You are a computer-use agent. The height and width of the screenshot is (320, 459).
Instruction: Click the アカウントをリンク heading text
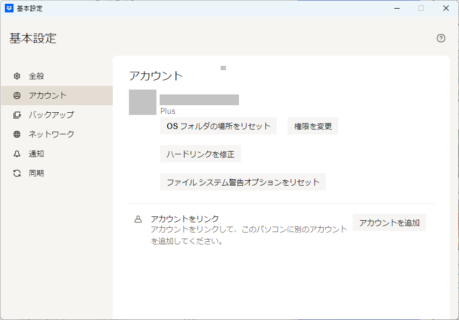point(185,219)
